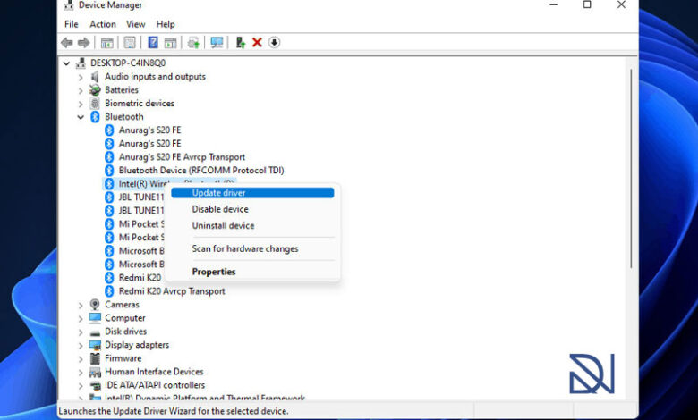Select the DESKTOP-C4IN8Q0 computer icon

(81, 63)
